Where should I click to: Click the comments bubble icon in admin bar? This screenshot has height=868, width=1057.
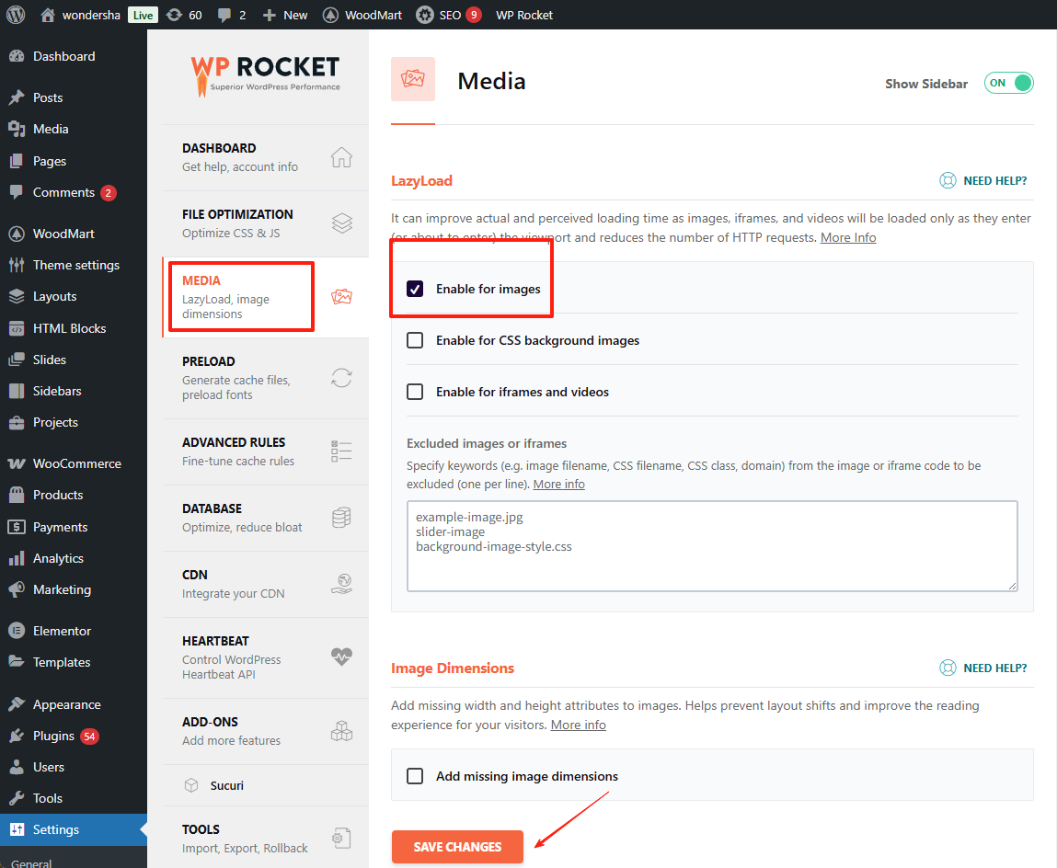(224, 15)
